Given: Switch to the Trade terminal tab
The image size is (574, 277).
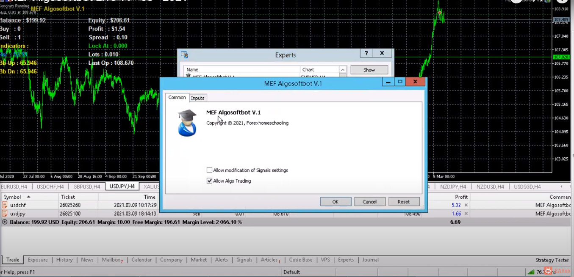Looking at the screenshot, I should (13, 260).
